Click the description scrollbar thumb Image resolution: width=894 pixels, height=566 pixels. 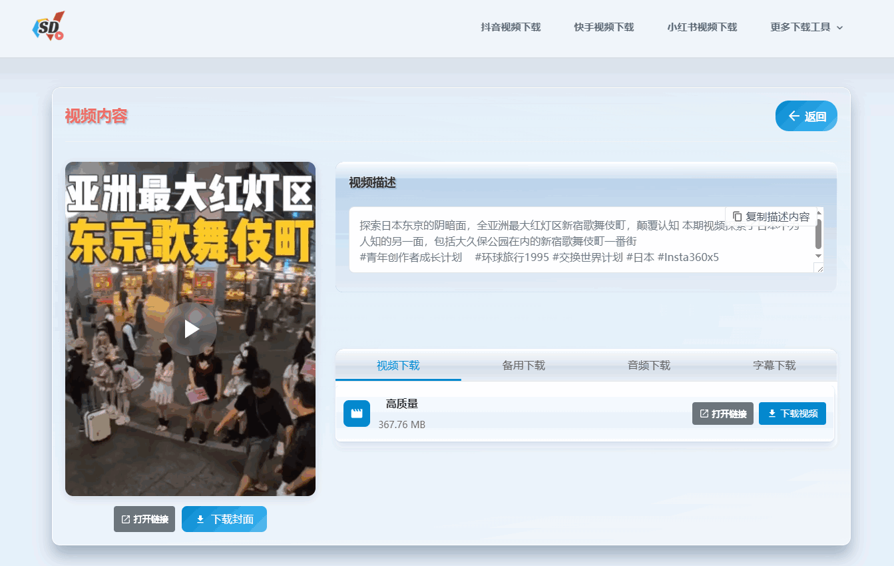(818, 234)
